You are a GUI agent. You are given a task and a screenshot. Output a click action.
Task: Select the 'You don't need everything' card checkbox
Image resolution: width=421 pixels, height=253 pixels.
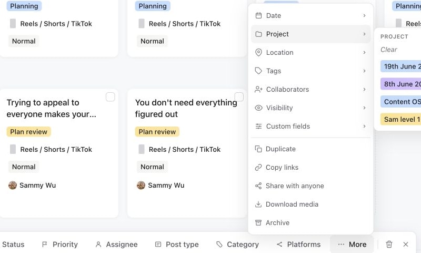click(x=239, y=97)
